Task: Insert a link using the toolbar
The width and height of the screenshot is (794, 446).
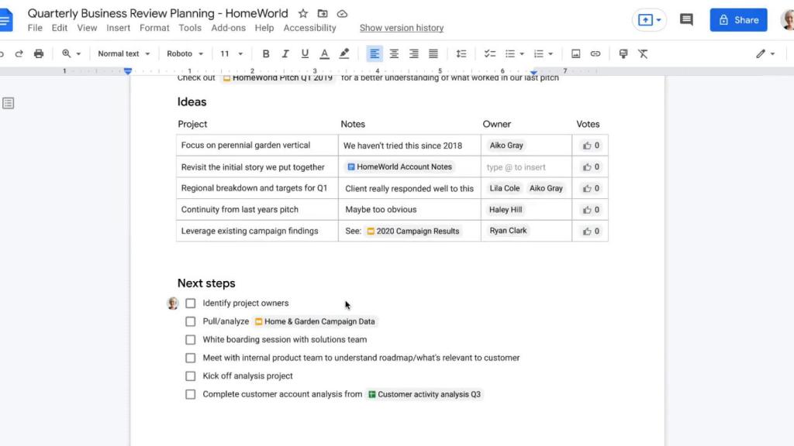Action: (595, 53)
